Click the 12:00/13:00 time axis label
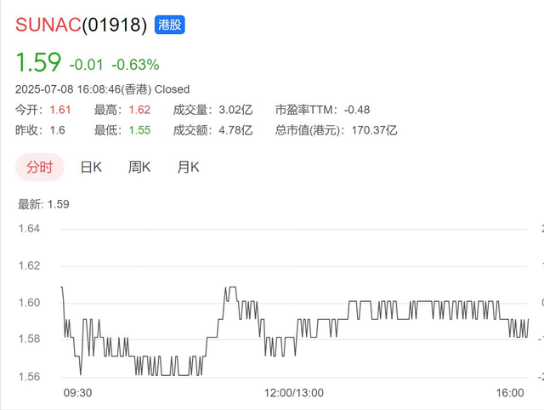544x410 pixels. point(294,393)
